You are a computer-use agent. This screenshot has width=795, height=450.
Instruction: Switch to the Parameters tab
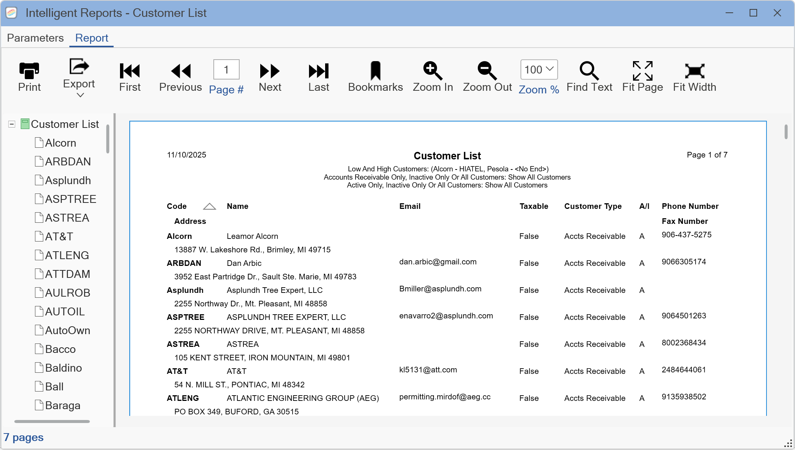point(35,38)
